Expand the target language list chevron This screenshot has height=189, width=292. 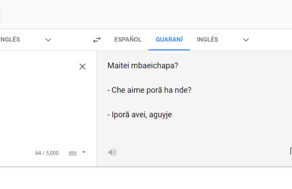tap(245, 40)
